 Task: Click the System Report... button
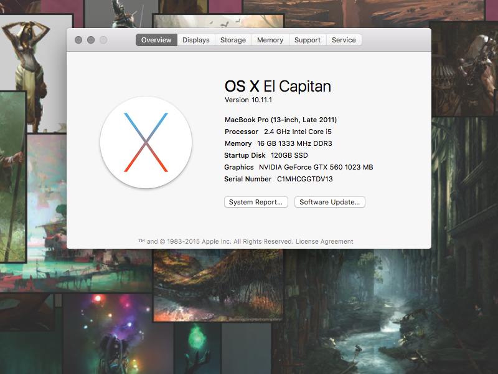click(256, 202)
